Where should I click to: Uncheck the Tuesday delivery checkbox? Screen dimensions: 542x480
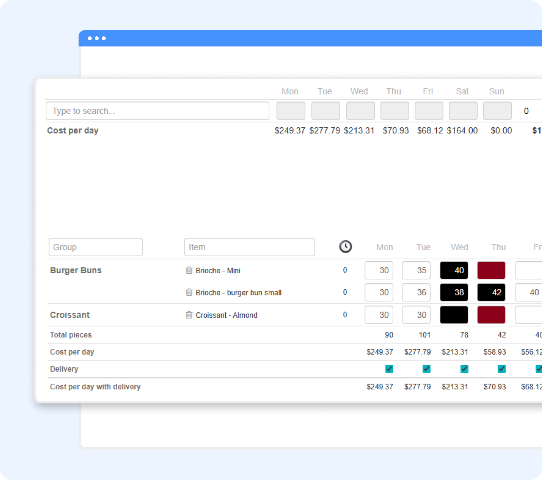tap(426, 369)
